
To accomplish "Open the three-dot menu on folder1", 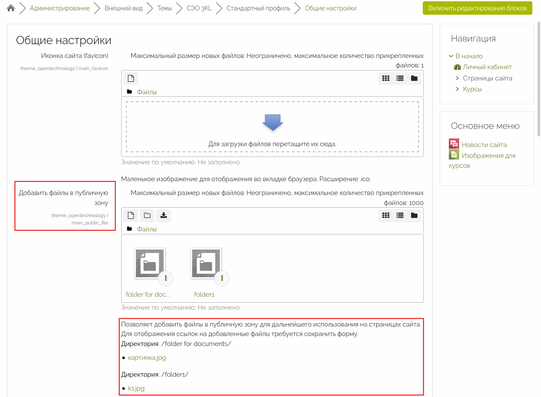I will pos(222,278).
